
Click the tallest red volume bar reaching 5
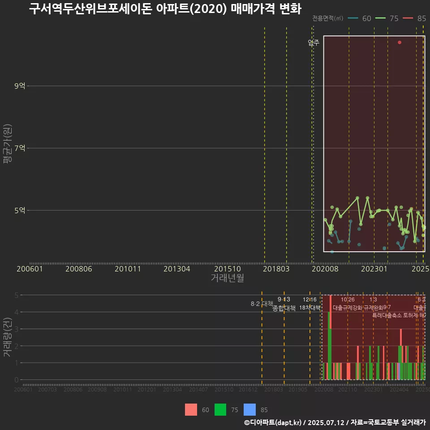coord(331,312)
